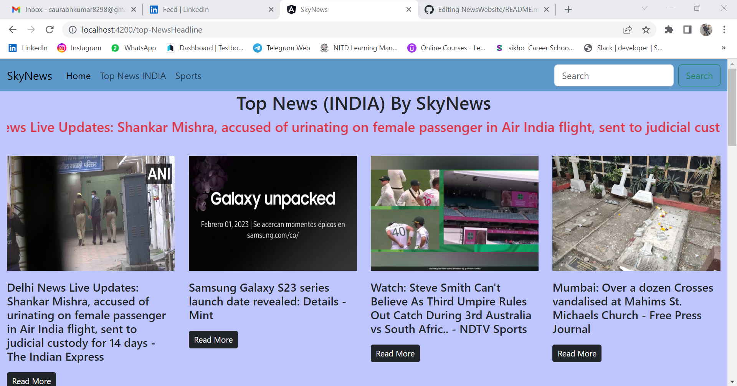Open the site information padlock menu
737x386 pixels.
coord(73,30)
